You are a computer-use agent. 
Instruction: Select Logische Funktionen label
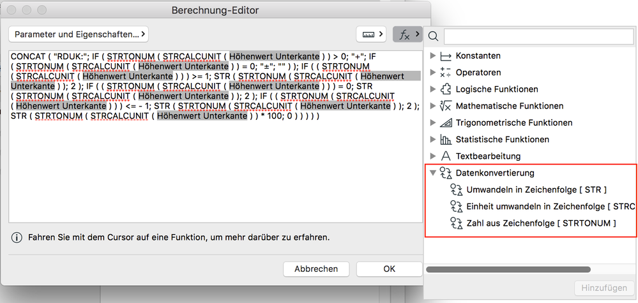[x=497, y=89]
